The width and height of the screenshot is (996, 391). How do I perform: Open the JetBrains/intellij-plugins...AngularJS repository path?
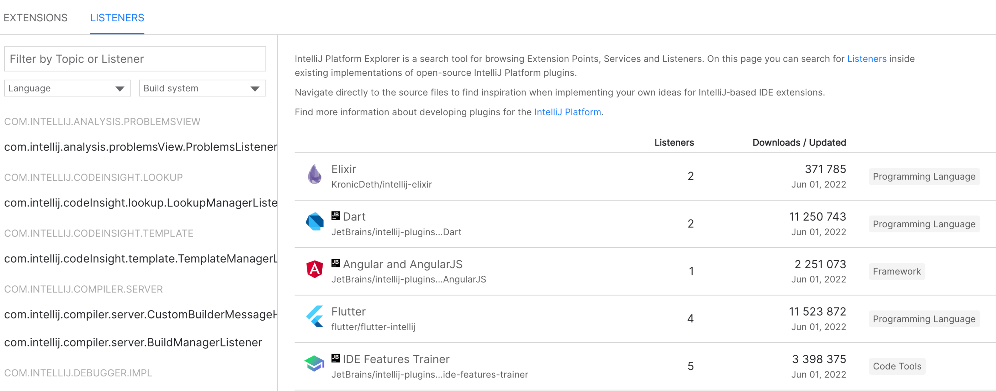(409, 279)
